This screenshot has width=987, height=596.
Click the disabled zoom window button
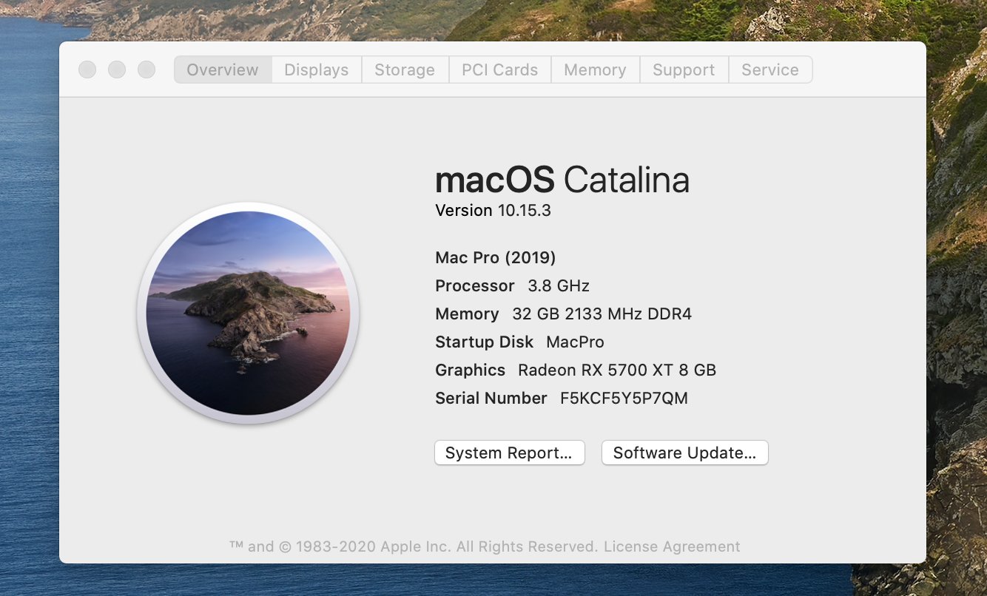(146, 70)
